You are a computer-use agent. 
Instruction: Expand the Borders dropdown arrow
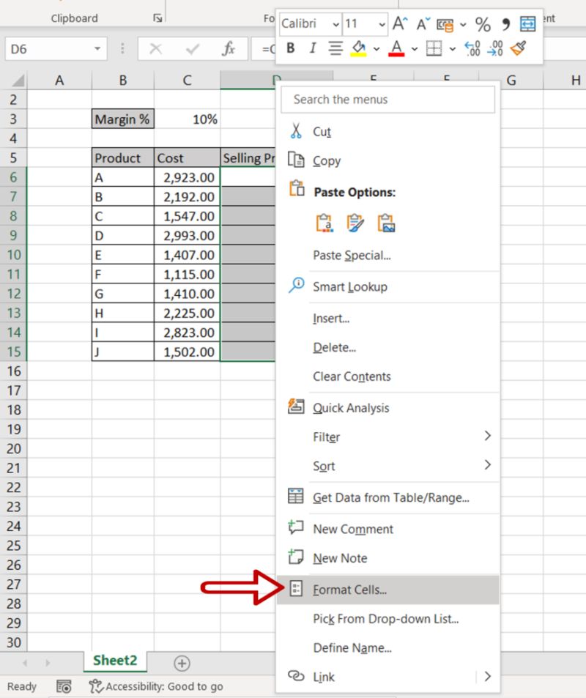(x=452, y=48)
